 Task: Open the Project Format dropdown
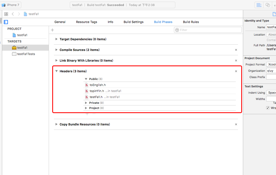[x=271, y=65]
